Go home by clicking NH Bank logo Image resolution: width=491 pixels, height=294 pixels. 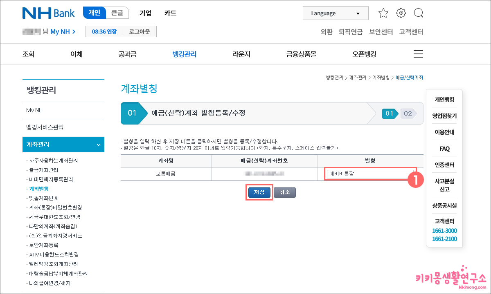48,13
